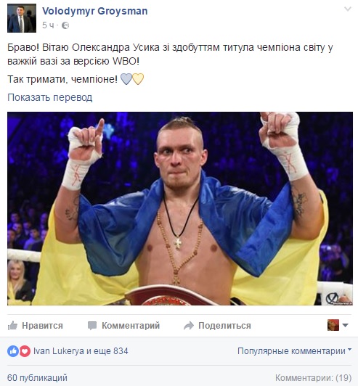Click the globe public privacy icon

coord(65,25)
